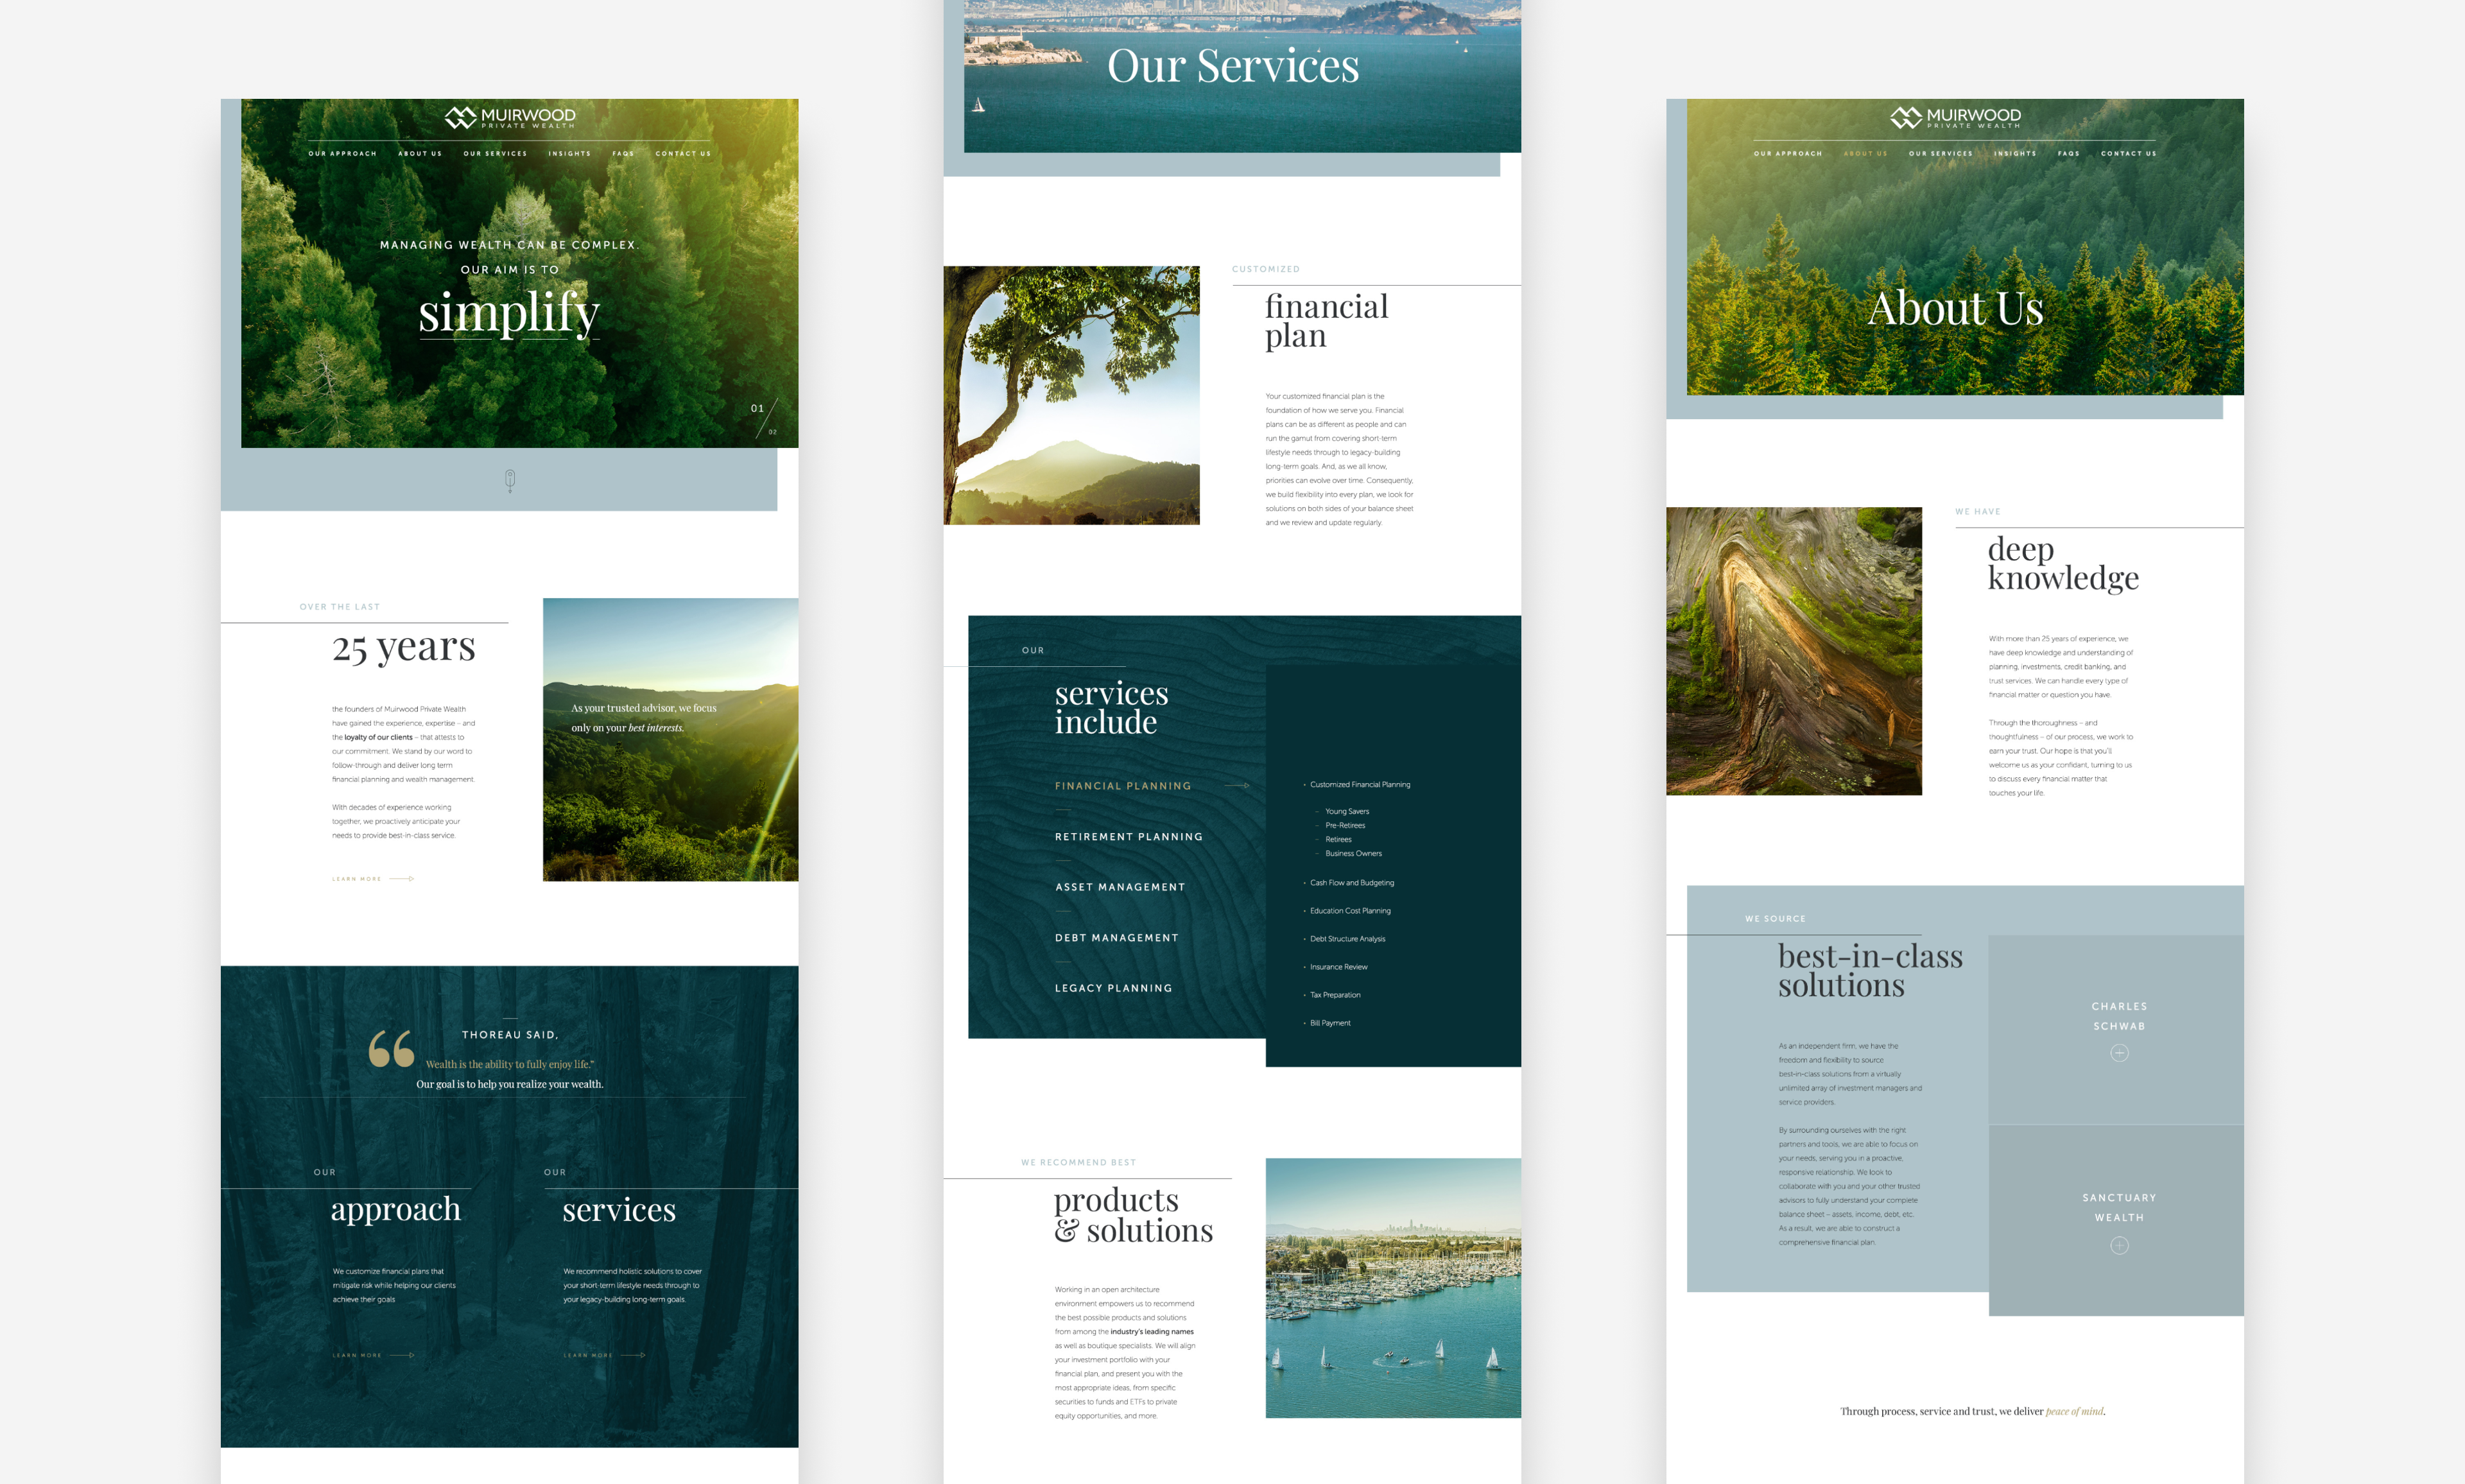Click the scroll-down mouse icon below the hero
This screenshot has height=1484, width=2465.
pyautogui.click(x=510, y=480)
